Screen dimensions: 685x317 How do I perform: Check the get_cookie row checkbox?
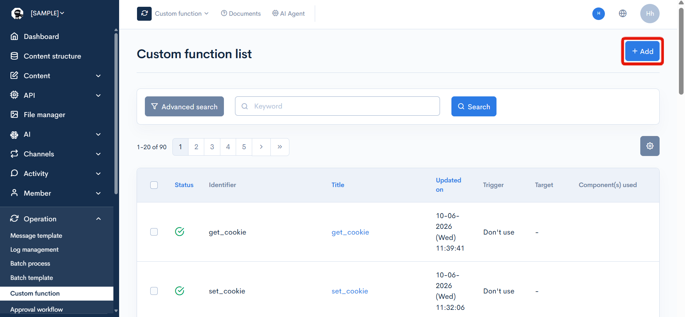(154, 232)
